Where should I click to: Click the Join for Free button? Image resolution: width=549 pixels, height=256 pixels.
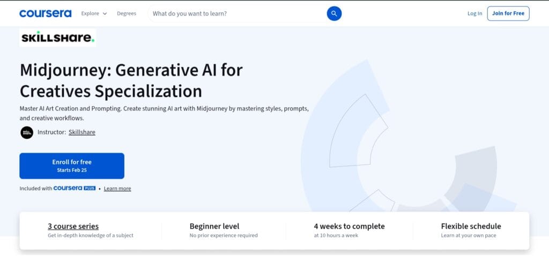(x=508, y=13)
